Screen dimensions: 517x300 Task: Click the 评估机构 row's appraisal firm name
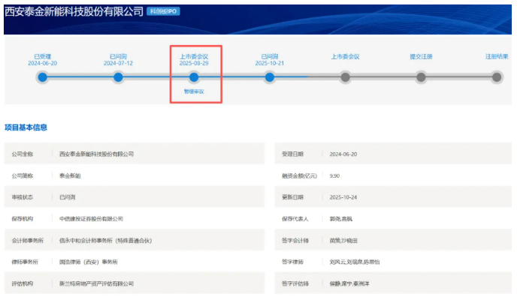(x=96, y=283)
